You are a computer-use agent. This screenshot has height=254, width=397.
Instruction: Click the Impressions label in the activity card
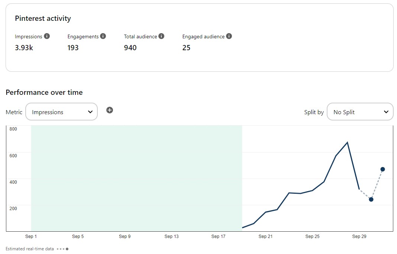click(28, 36)
